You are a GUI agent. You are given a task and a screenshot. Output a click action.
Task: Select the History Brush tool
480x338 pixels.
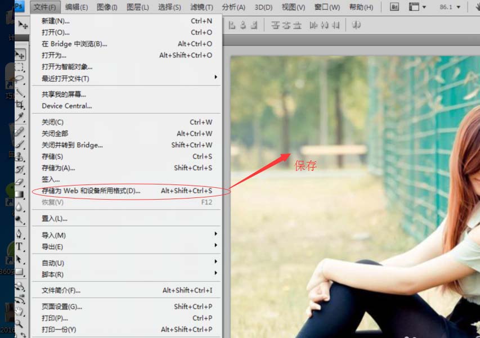[x=20, y=169]
